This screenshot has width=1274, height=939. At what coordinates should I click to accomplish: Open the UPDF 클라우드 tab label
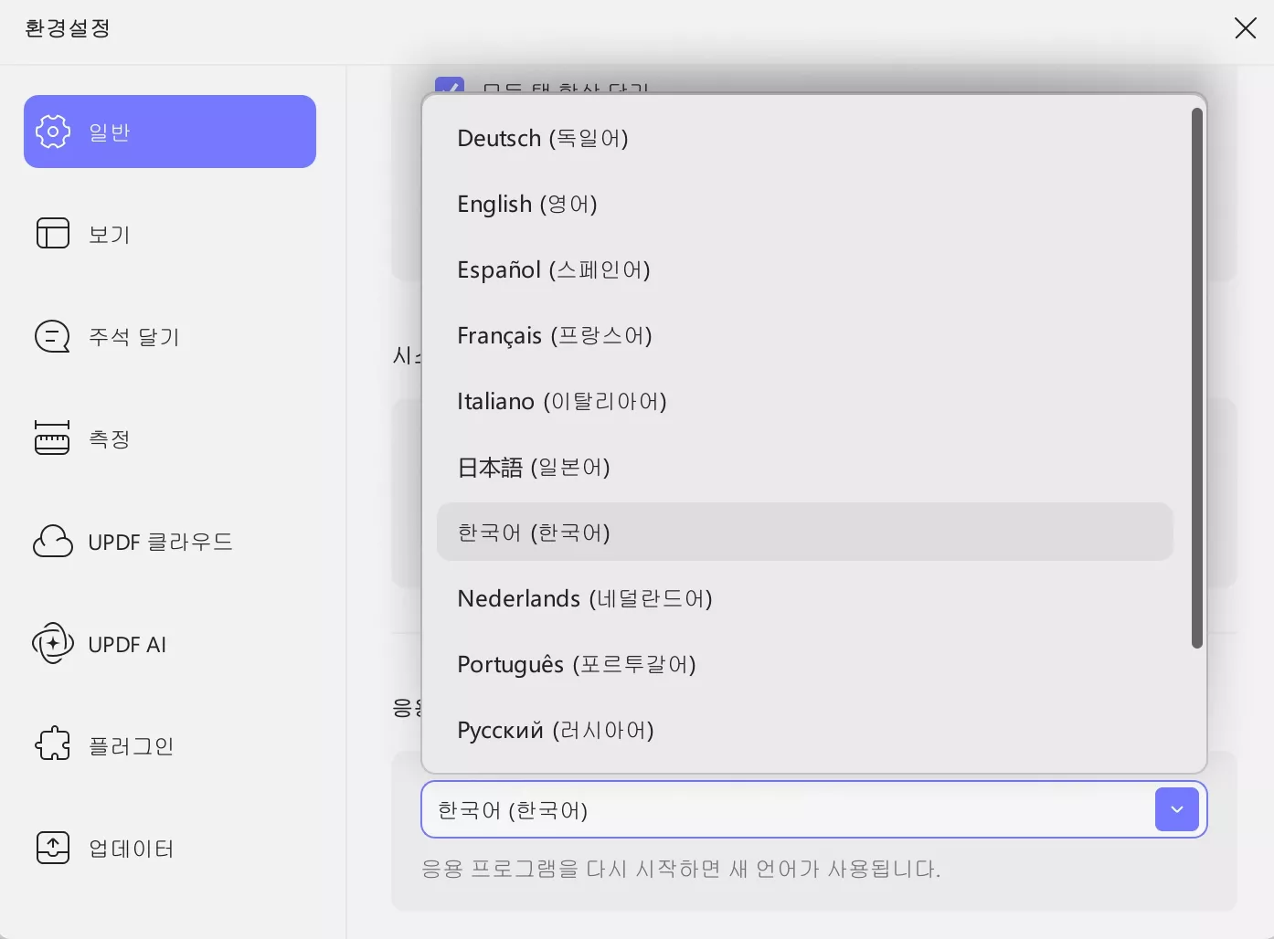pyautogui.click(x=161, y=542)
